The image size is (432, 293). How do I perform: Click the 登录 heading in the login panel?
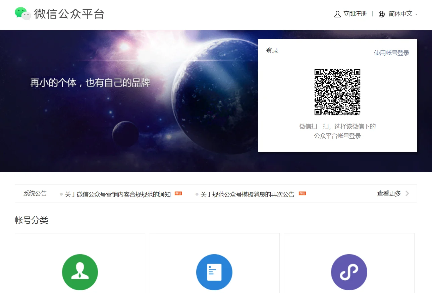272,50
